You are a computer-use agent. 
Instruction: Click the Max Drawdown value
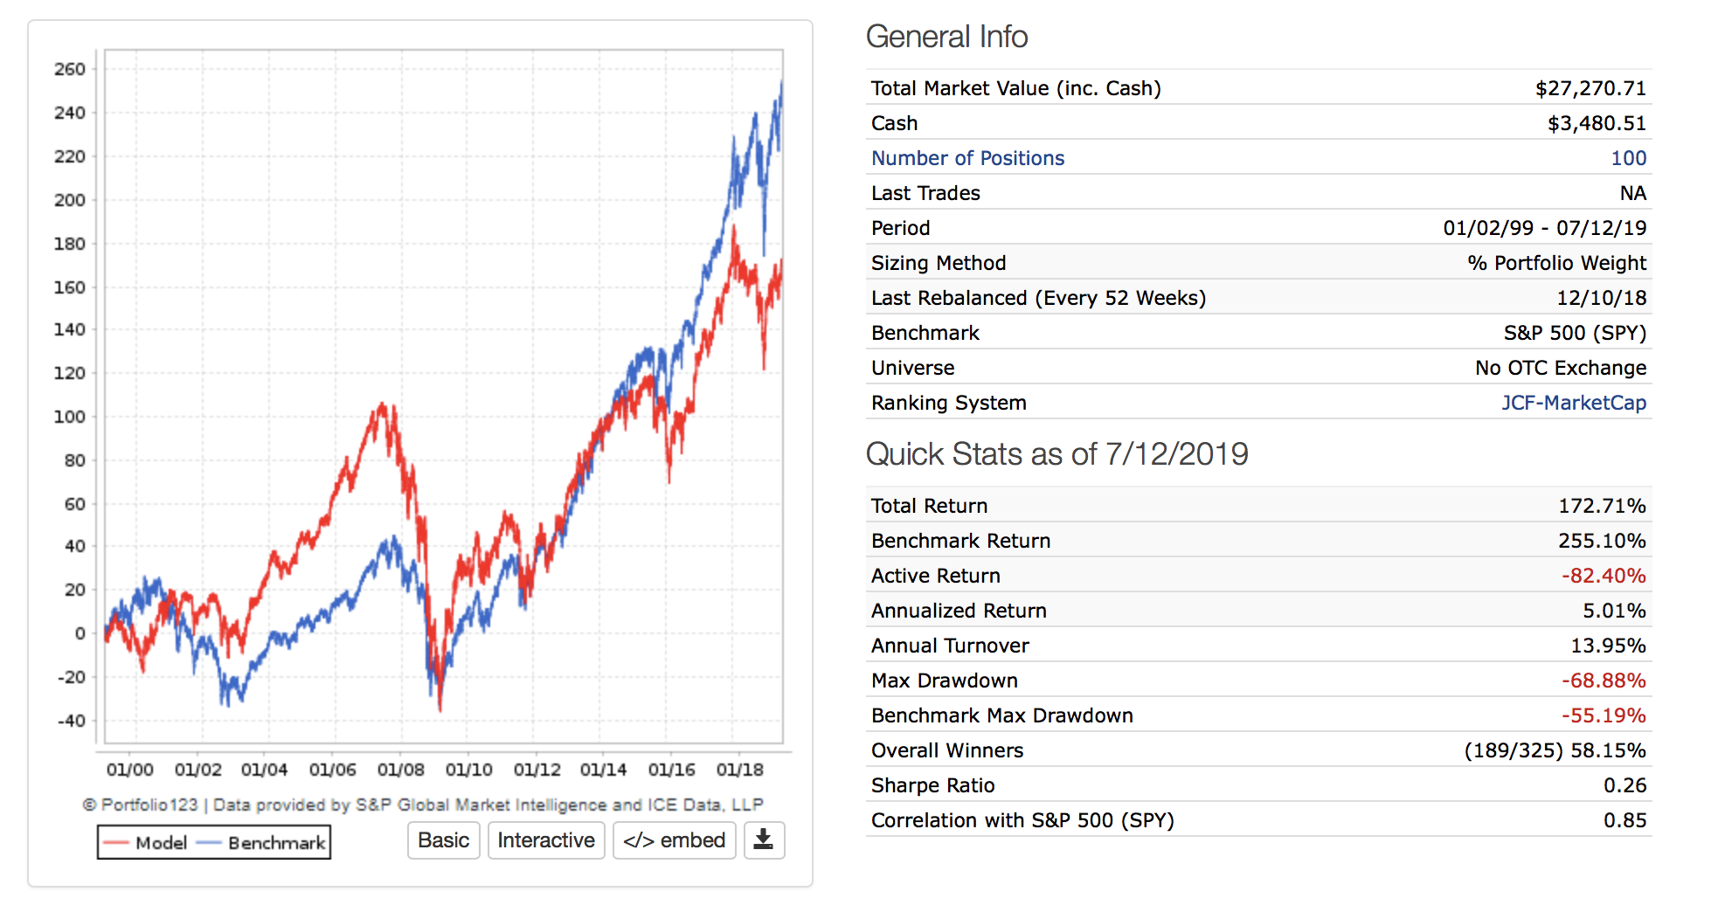pos(1603,681)
